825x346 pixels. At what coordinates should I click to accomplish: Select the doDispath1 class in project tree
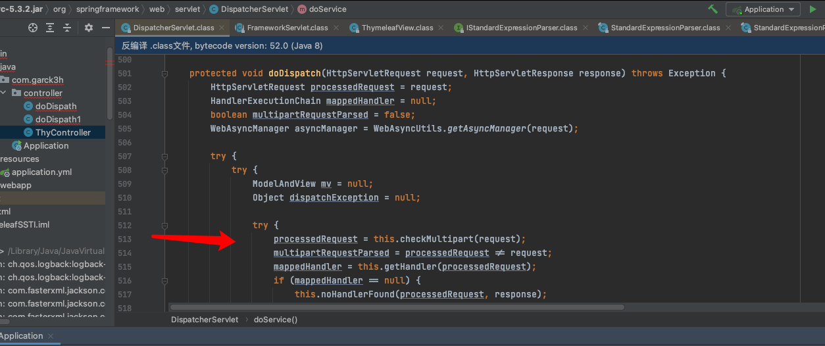58,119
